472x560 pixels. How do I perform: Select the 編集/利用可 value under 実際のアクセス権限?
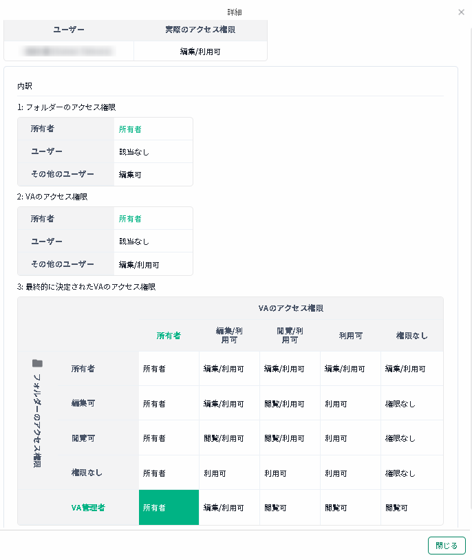point(200,51)
